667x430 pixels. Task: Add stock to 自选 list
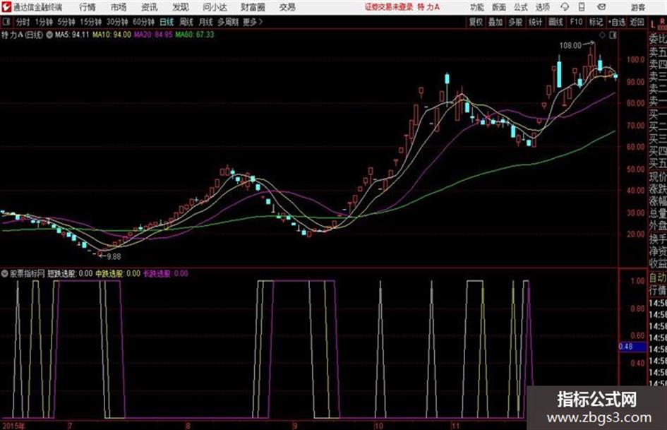(616, 22)
